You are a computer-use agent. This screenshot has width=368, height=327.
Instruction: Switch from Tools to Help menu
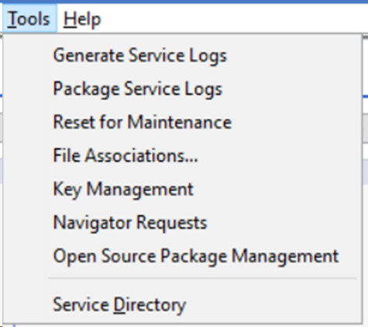click(82, 19)
